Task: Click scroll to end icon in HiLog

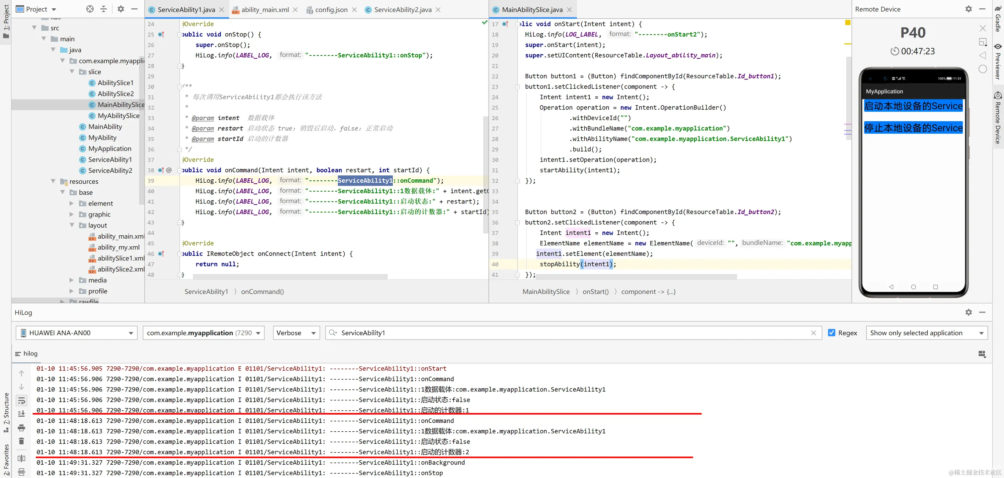Action: point(22,414)
